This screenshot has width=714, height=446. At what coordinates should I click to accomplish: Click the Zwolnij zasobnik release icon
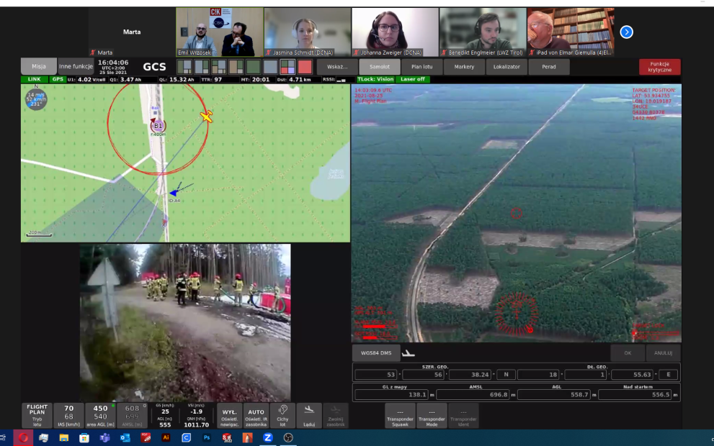pyautogui.click(x=336, y=415)
